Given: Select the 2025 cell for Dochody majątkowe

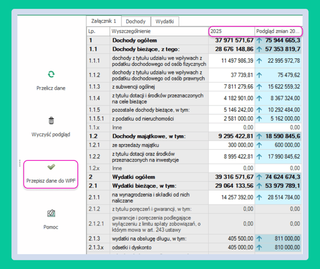Looking at the screenshot, I should pos(232,136).
